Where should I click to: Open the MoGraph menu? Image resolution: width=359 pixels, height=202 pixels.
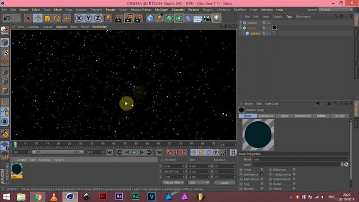click(x=162, y=10)
